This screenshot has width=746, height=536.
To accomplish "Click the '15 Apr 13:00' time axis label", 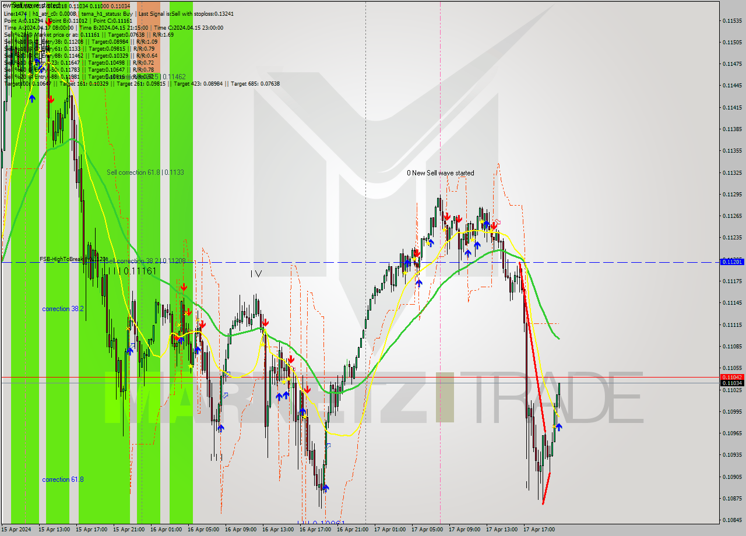I will pyautogui.click(x=54, y=530).
